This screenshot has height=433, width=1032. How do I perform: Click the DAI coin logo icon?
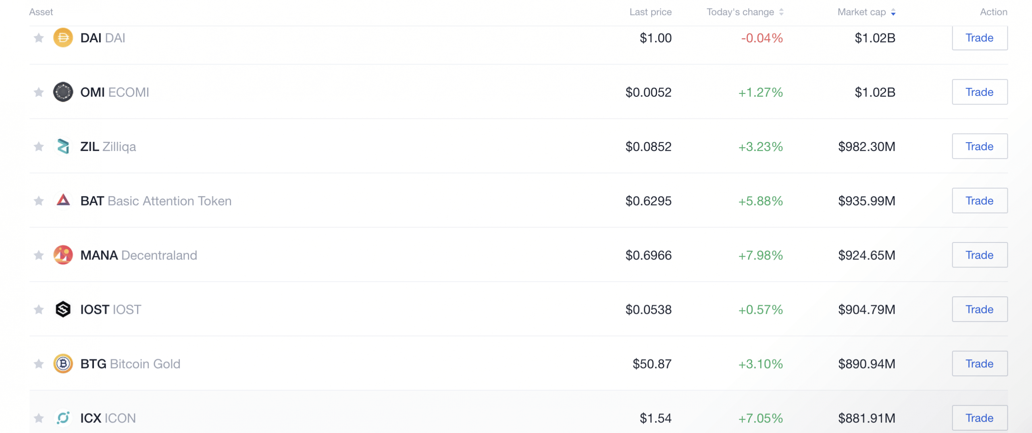[x=63, y=38]
